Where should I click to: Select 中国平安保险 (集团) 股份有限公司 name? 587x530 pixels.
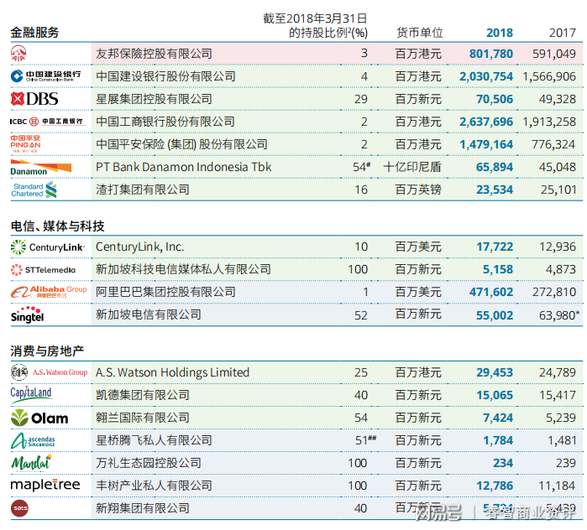pyautogui.click(x=181, y=144)
